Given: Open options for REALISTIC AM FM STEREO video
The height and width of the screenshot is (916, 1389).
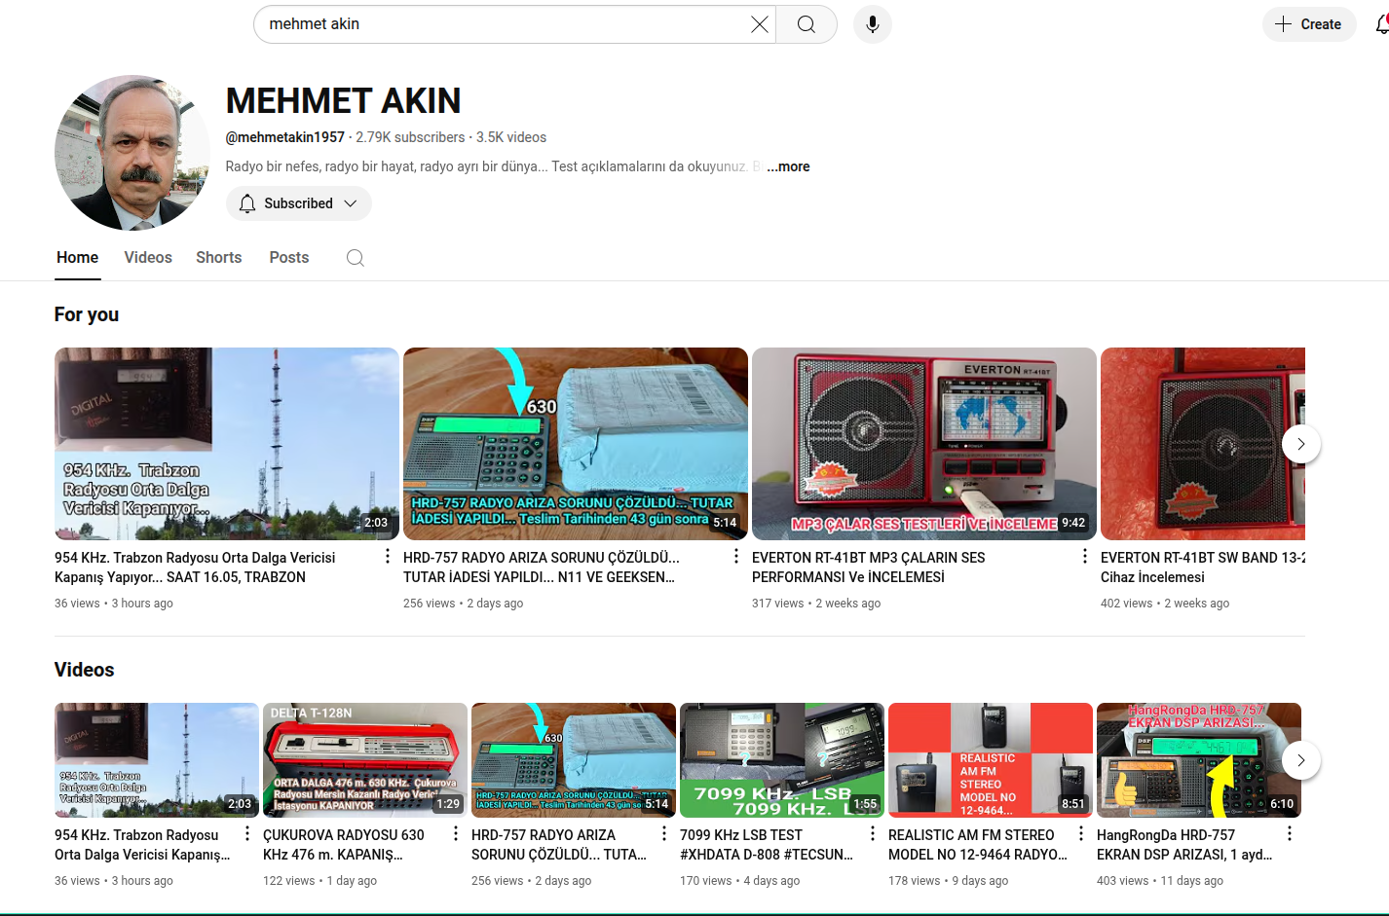Looking at the screenshot, I should pyautogui.click(x=1081, y=833).
